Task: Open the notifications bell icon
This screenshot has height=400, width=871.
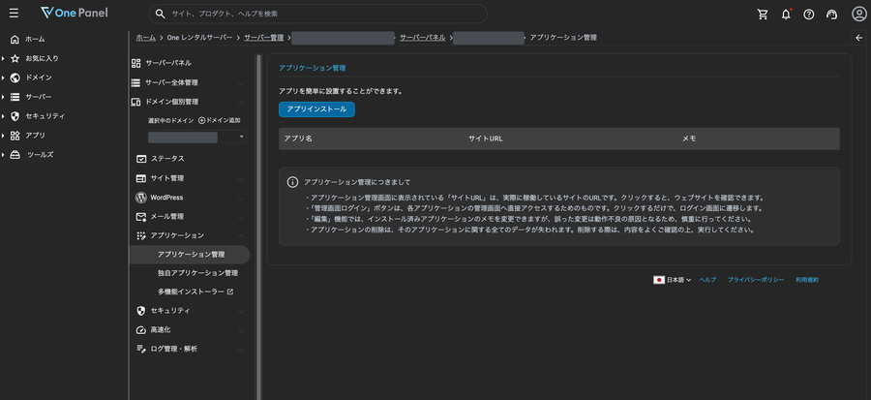Action: click(786, 15)
